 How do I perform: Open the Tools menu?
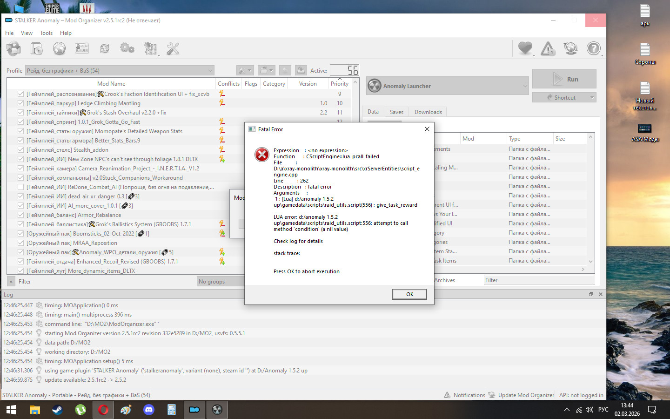(x=46, y=33)
